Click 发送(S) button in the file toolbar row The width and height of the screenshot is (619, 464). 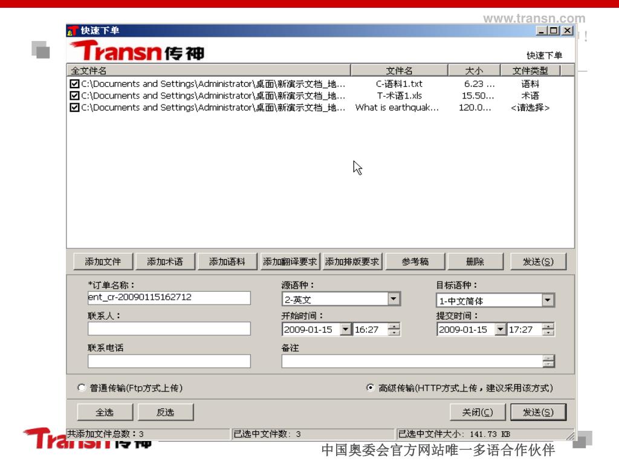(x=538, y=262)
